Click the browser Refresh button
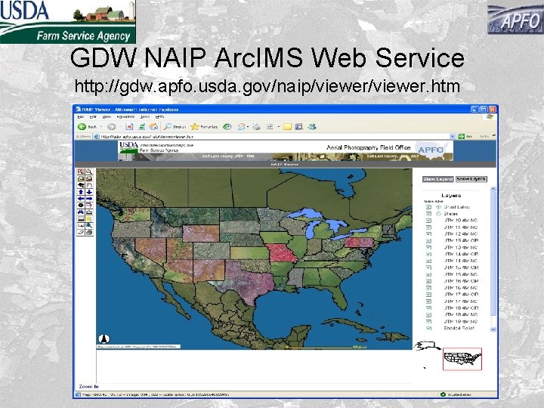 [142, 127]
